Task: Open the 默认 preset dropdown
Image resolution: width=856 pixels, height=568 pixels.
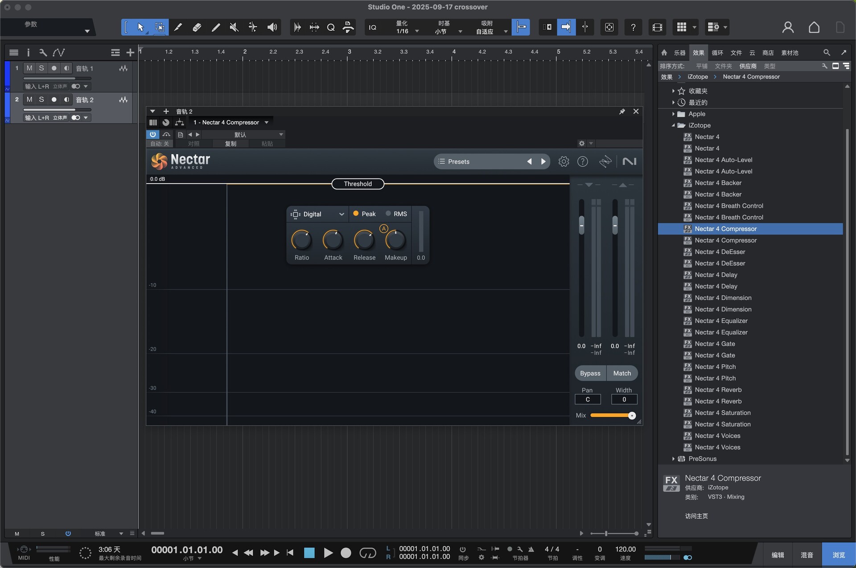Action: (x=243, y=134)
